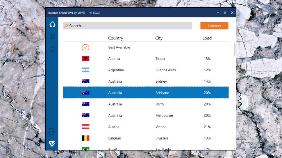Focus the Search input field
Screen dimensions: 282x158
127,26
